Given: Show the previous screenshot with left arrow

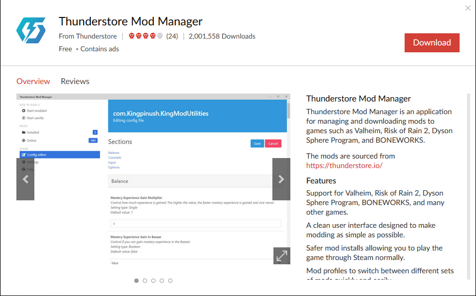Looking at the screenshot, I should tap(25, 179).
